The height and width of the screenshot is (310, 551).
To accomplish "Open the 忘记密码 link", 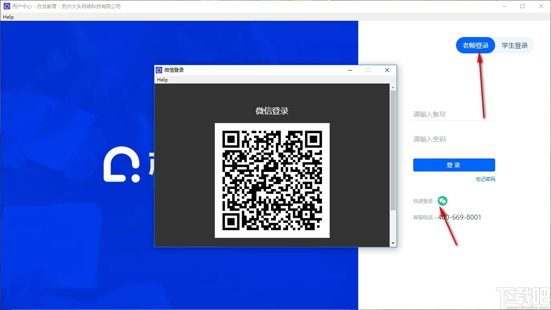I will (485, 179).
